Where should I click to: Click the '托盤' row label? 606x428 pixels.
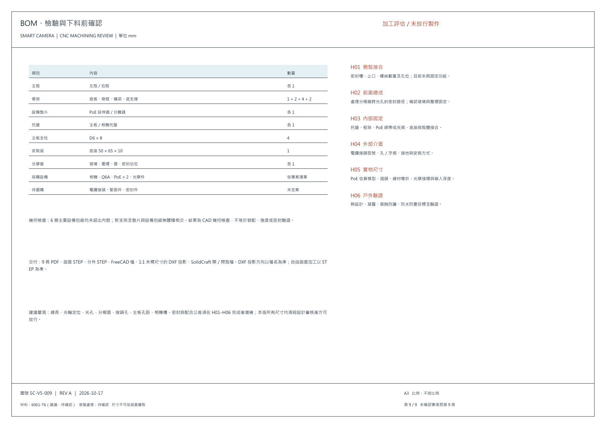[36, 125]
